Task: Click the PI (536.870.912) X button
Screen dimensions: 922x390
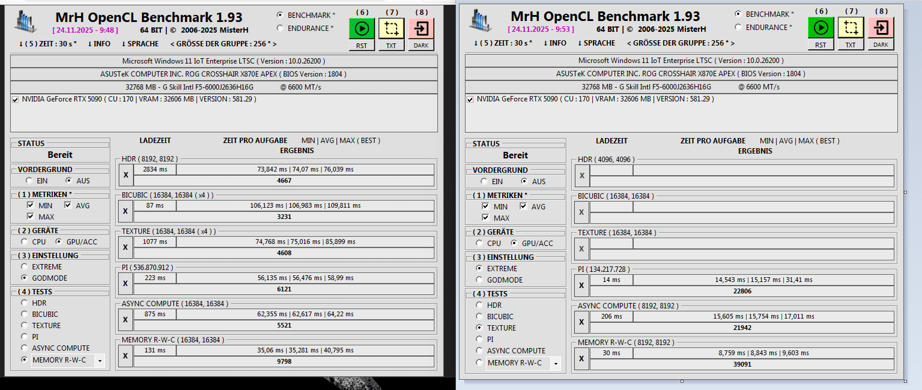Action: (125, 283)
